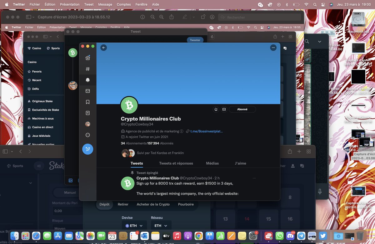Viewport: 375px width, 244px height.
Task: Click the Rechercher field in Preview
Action: [260, 17]
